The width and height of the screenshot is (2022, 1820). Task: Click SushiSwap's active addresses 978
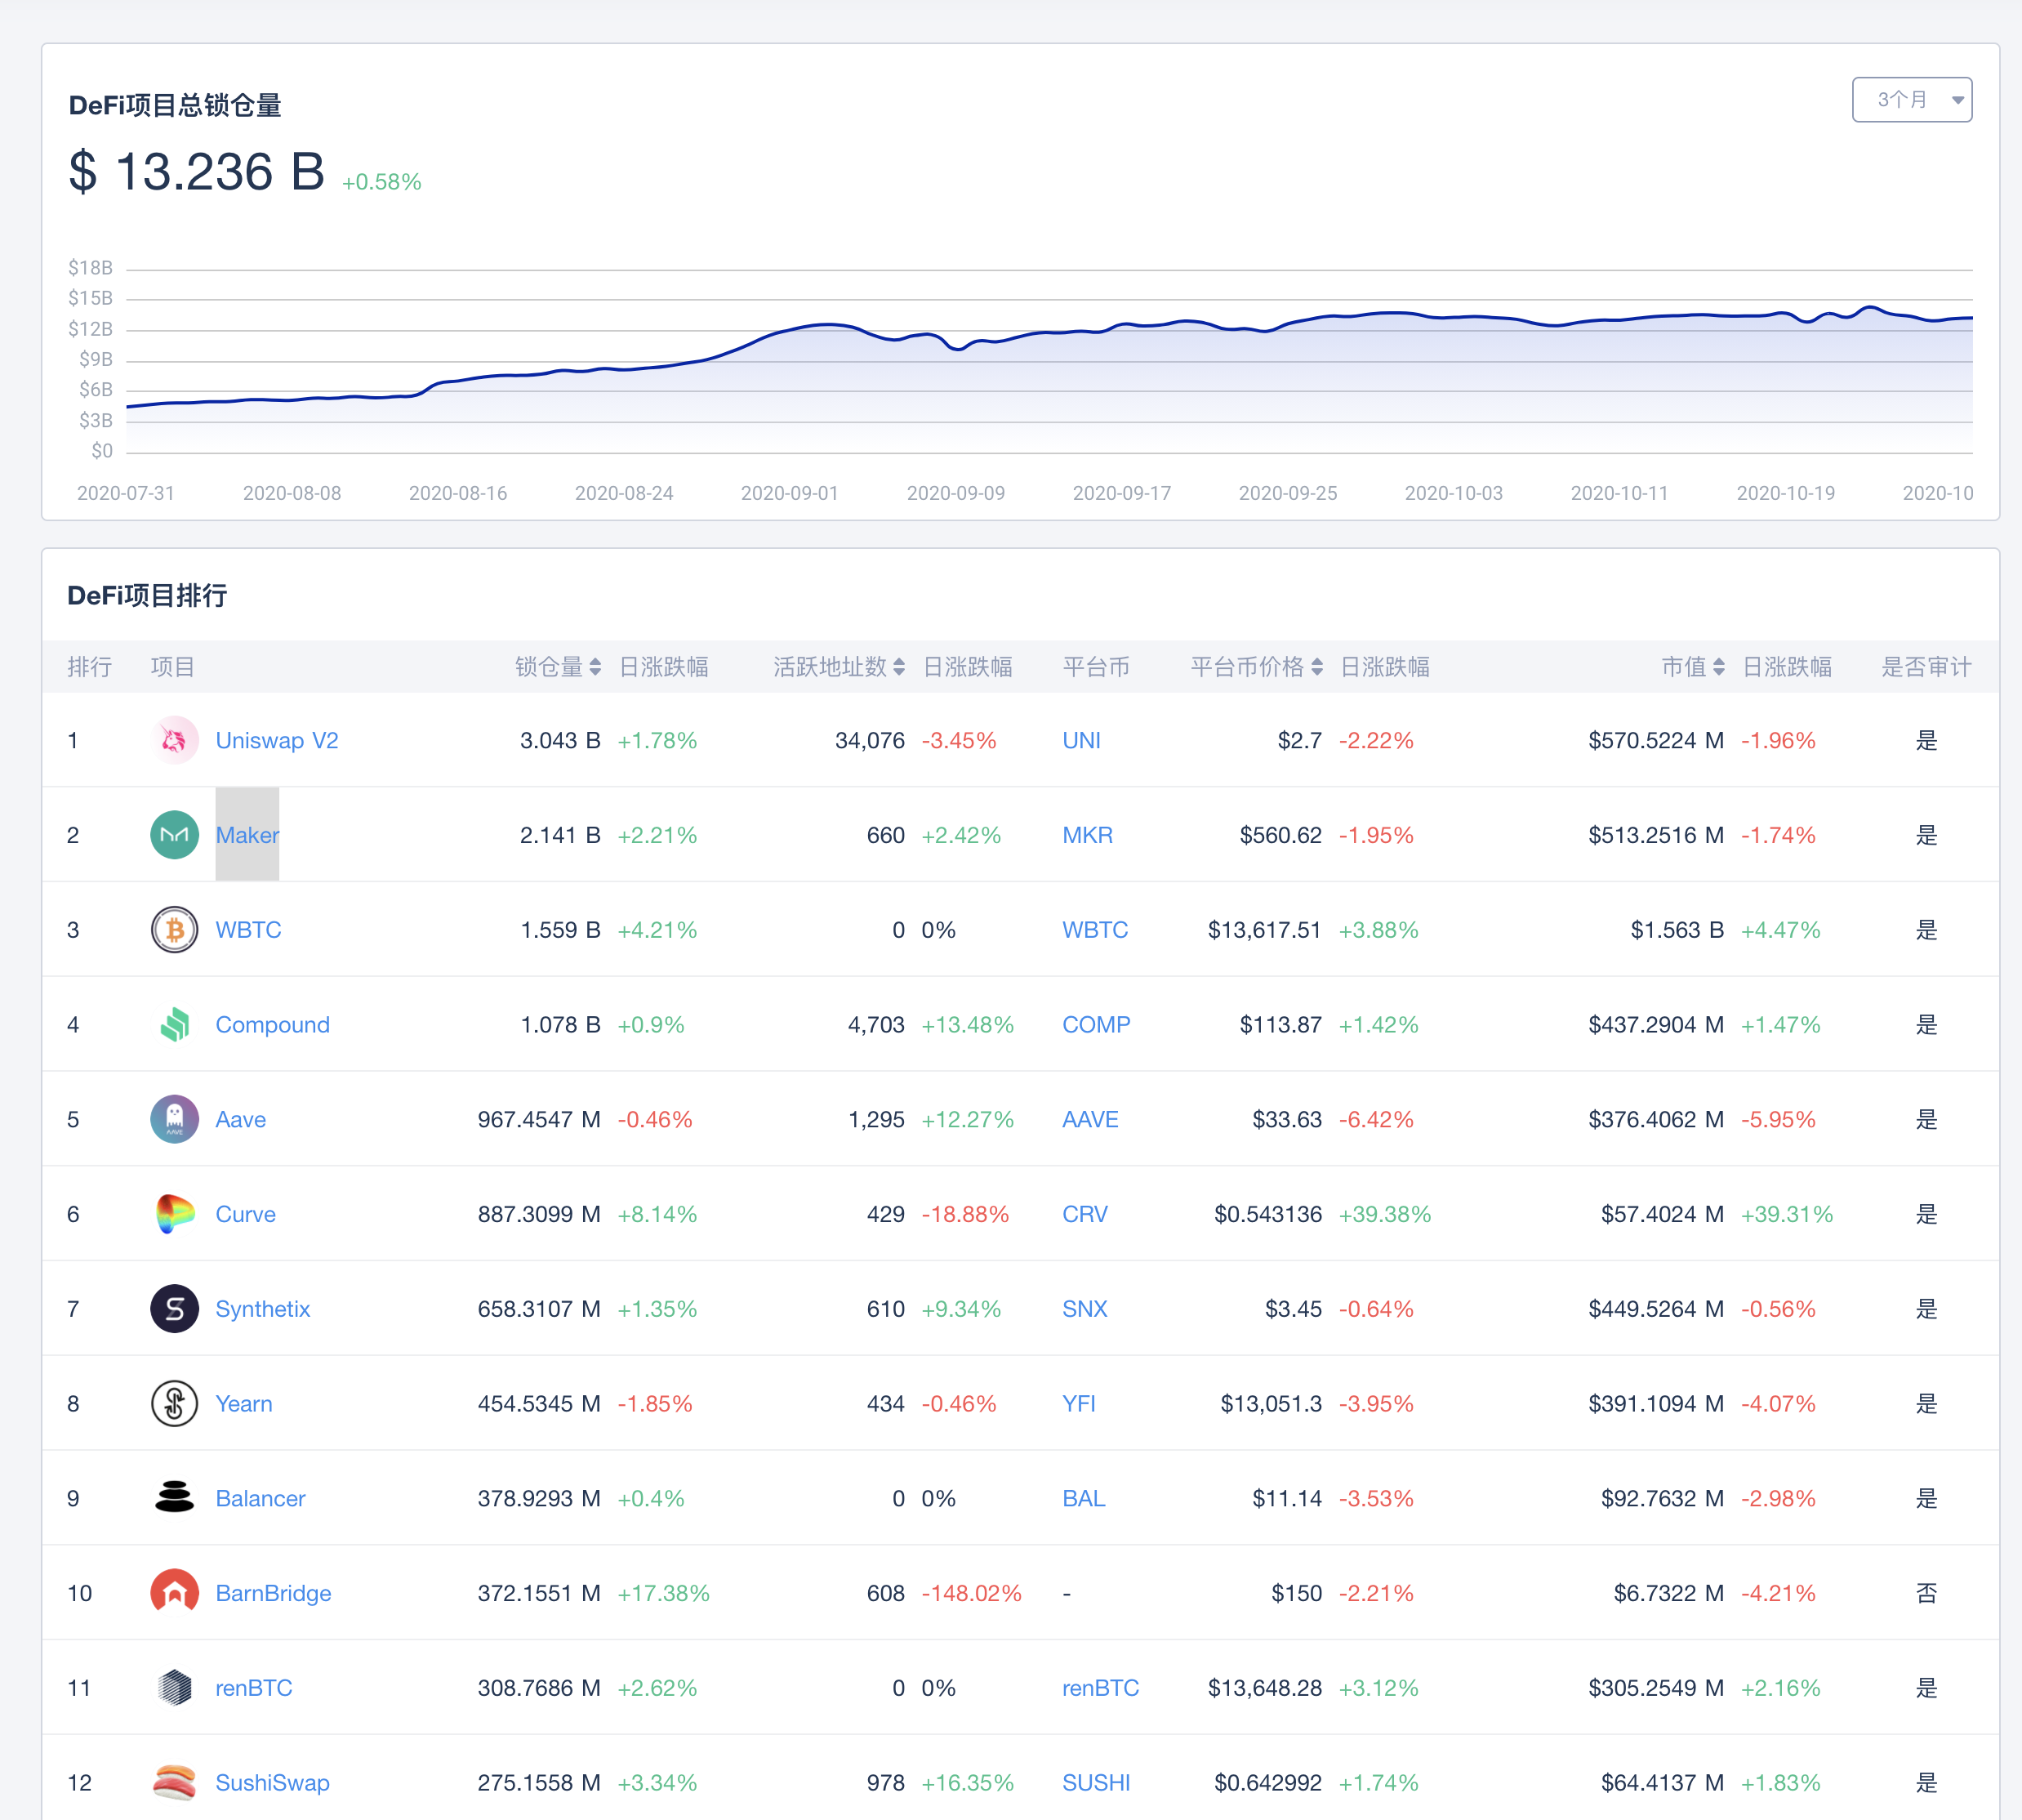point(885,1783)
